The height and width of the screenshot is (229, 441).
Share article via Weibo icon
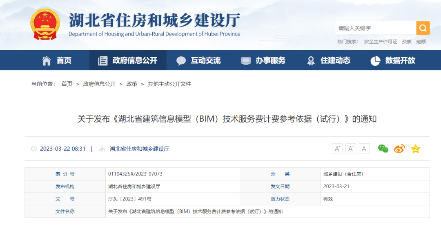(x=399, y=149)
